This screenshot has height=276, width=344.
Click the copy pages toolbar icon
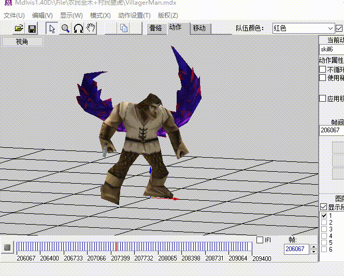click(x=124, y=29)
